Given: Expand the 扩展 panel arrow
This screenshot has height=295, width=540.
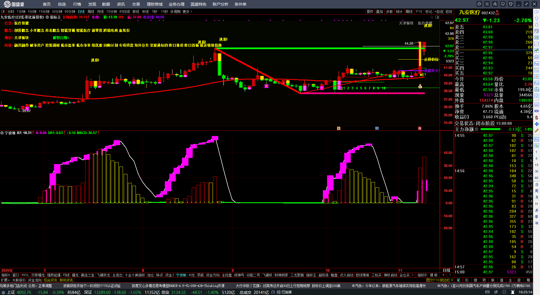Looking at the screenshot, I should (5, 280).
